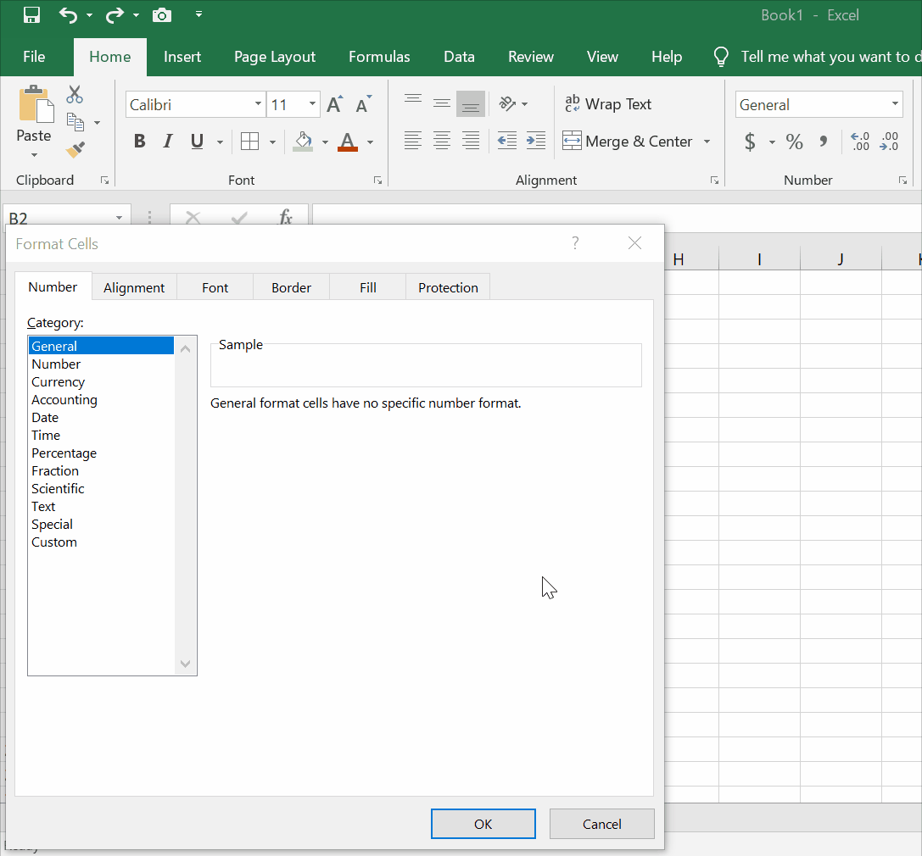Screen dimensions: 922x856
Task: Open the borders dropdown arrow
Action: 272,142
